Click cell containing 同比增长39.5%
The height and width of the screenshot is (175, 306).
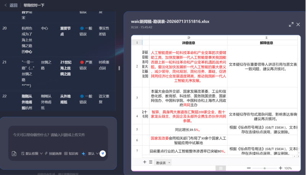tap(188, 130)
